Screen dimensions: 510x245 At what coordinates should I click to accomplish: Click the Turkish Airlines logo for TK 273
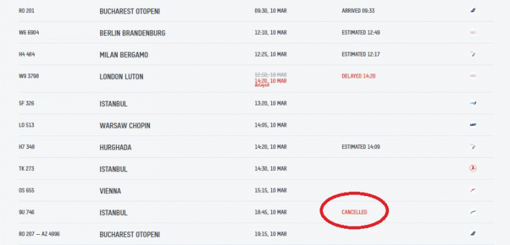(x=473, y=168)
